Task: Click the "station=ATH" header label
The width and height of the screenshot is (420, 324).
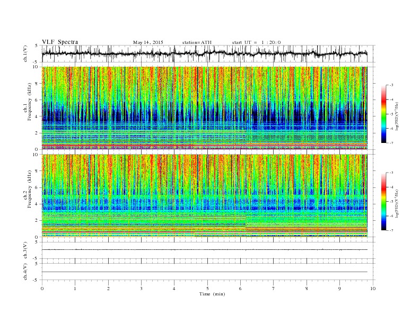Action: (x=197, y=42)
